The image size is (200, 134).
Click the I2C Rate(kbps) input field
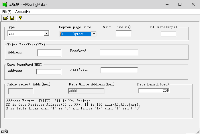tap(168, 34)
